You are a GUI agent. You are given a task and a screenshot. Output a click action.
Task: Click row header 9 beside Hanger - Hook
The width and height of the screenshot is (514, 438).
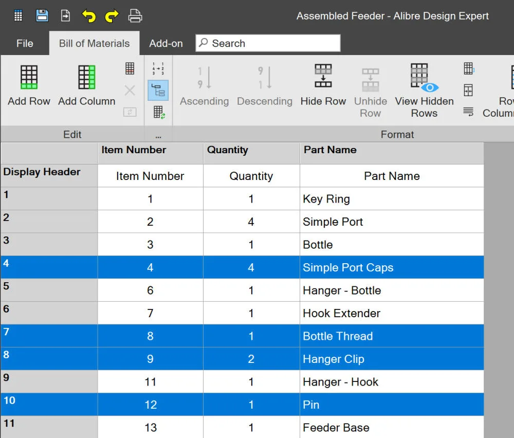(49, 381)
